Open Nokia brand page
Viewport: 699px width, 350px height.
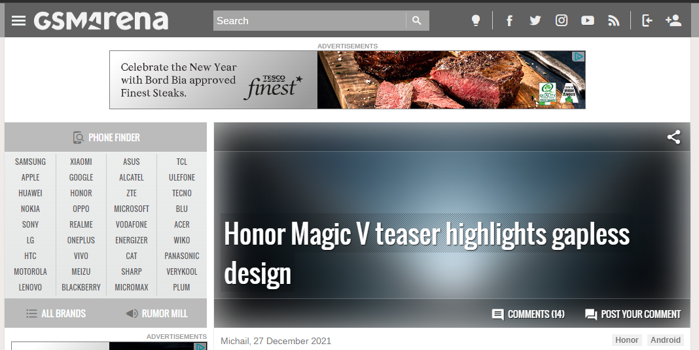point(30,209)
